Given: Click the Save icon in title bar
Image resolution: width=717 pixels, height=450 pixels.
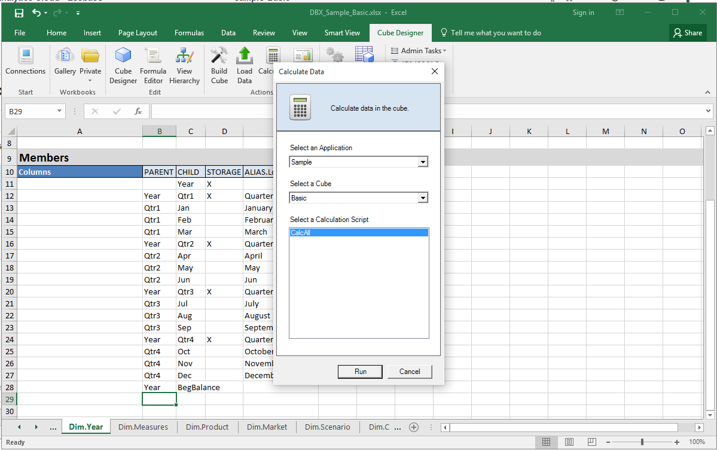Looking at the screenshot, I should (x=19, y=13).
